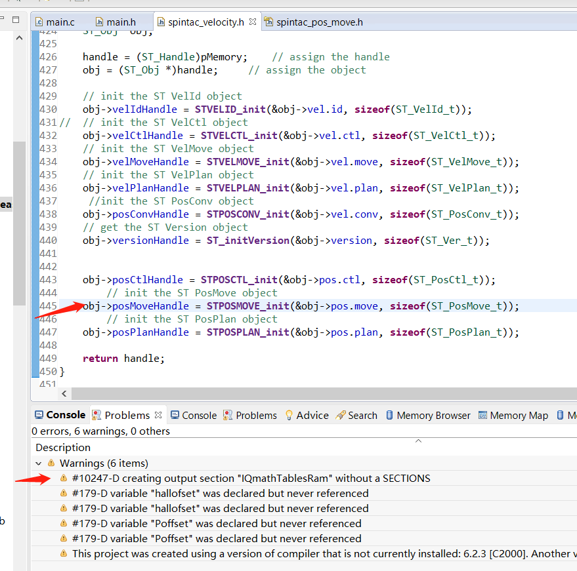Switch to the main.c editor tab
577x571 pixels.
pyautogui.click(x=55, y=22)
